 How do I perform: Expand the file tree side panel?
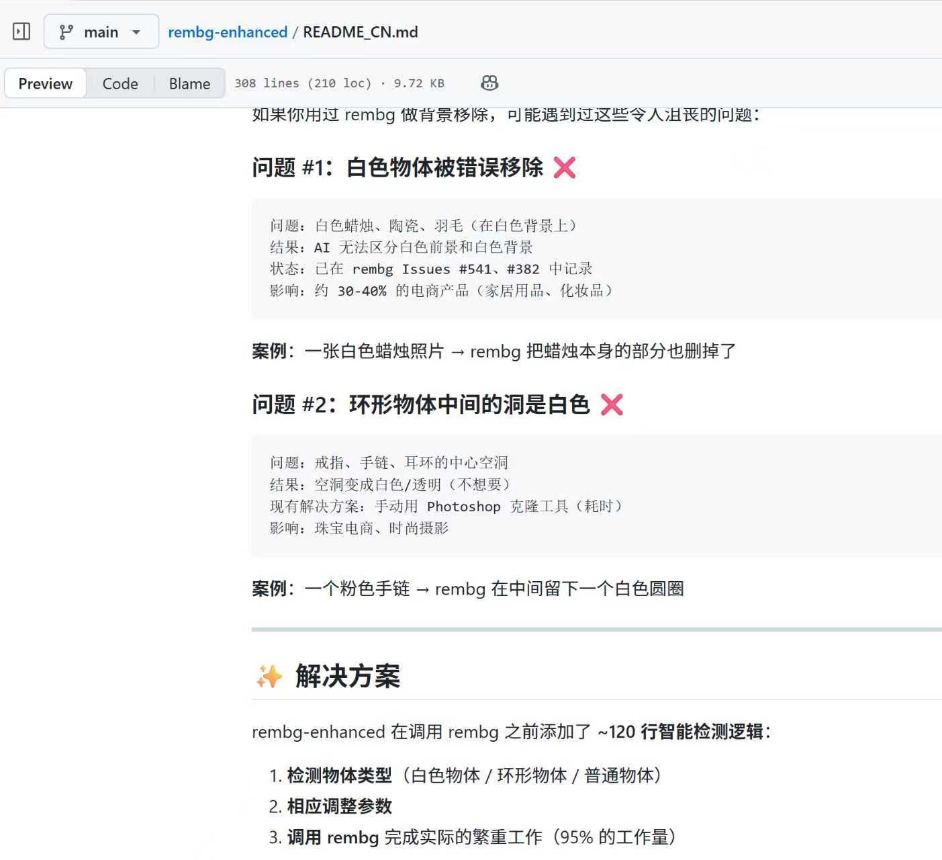click(21, 32)
